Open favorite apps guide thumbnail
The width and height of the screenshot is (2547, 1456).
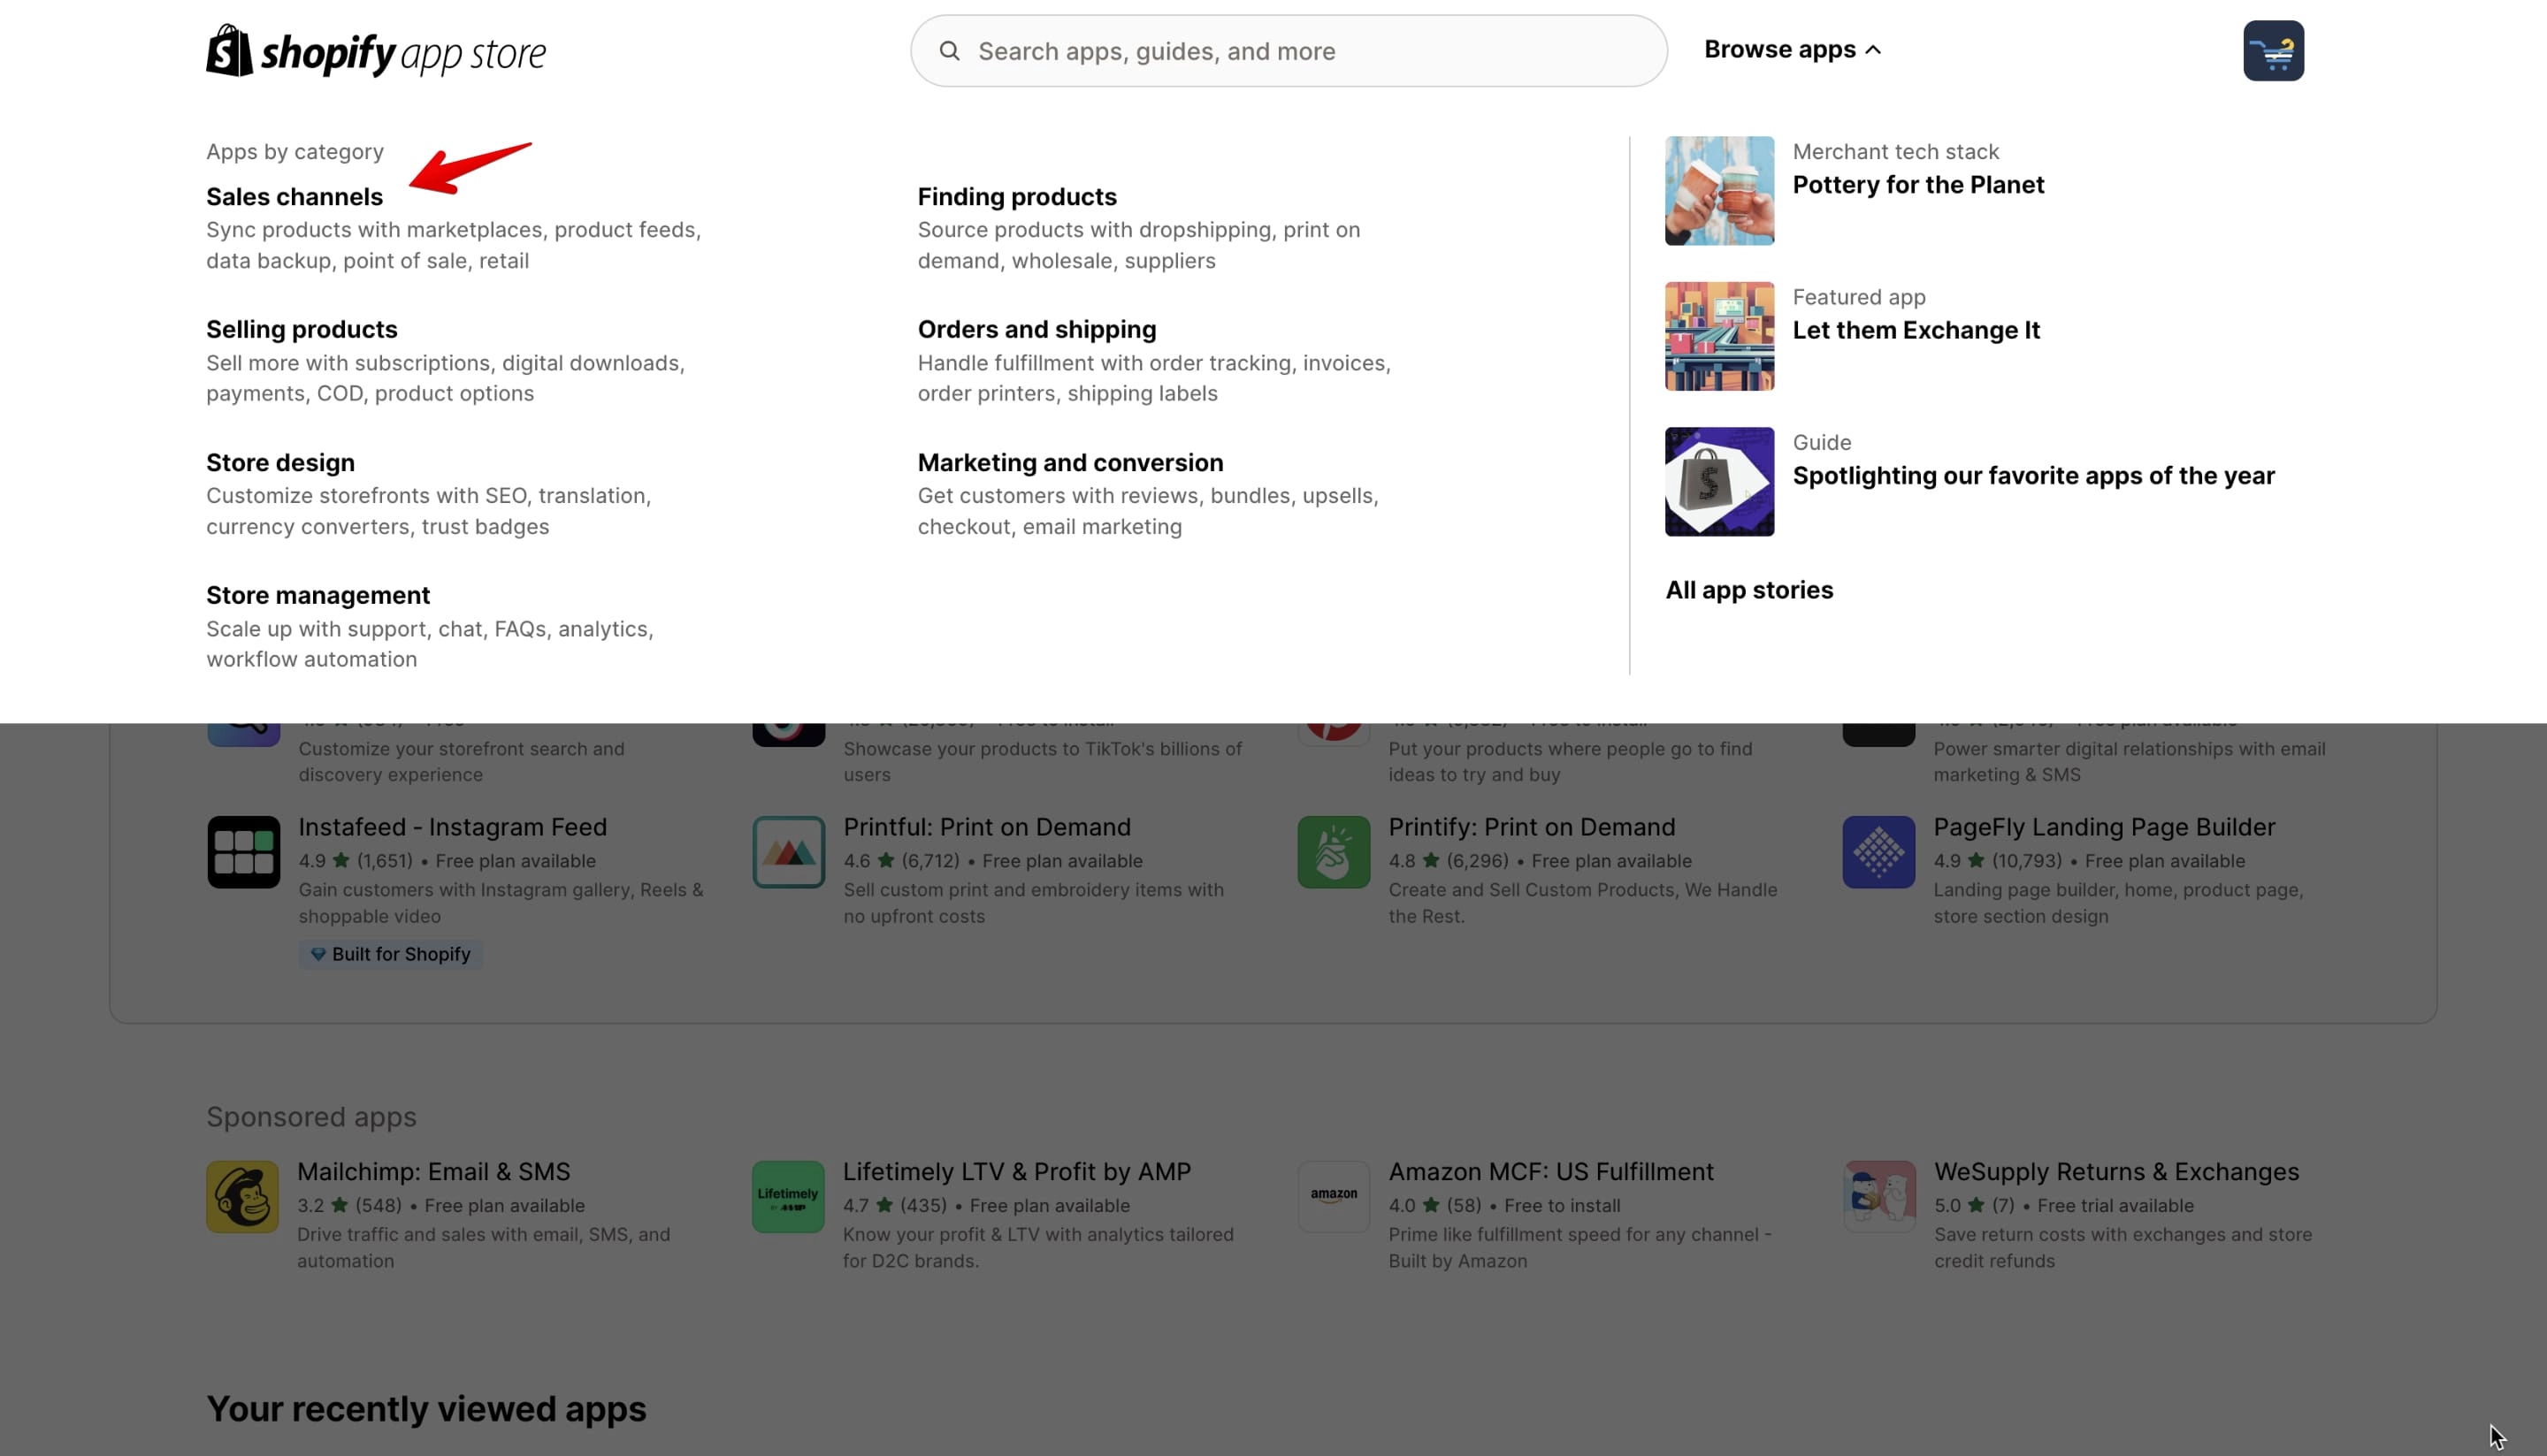(x=1718, y=482)
